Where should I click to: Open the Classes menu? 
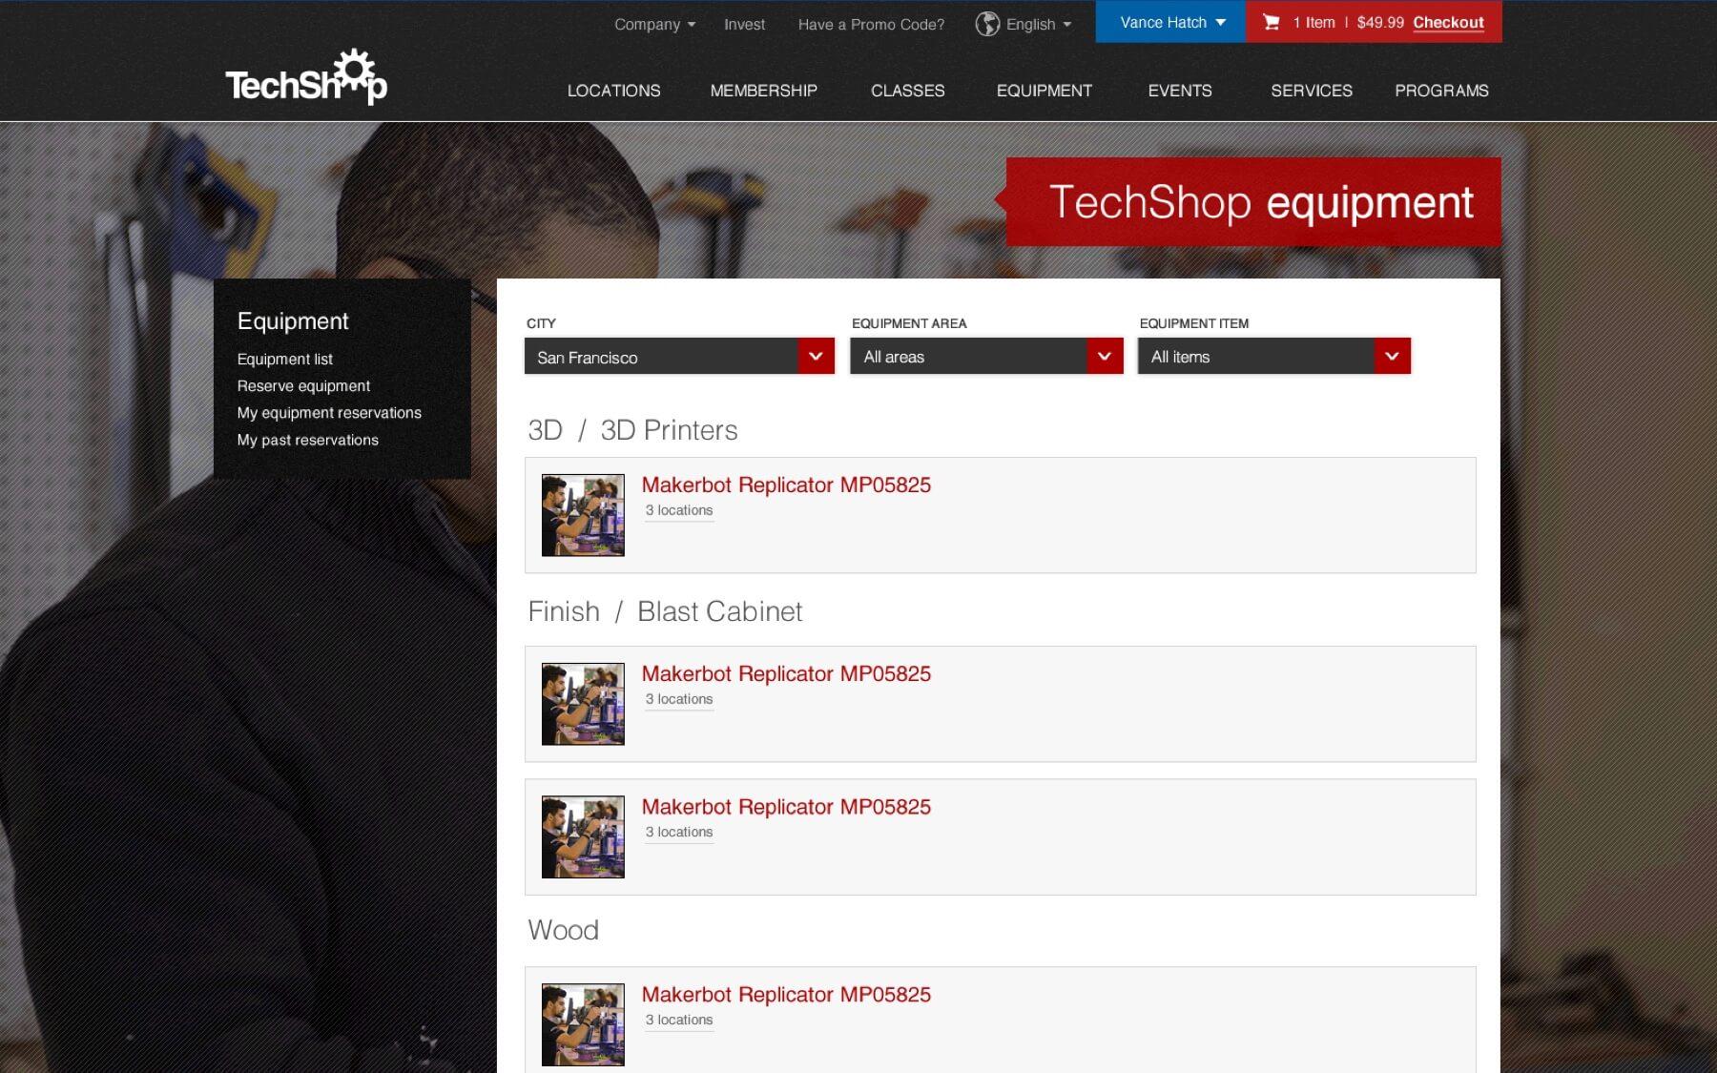click(x=907, y=91)
